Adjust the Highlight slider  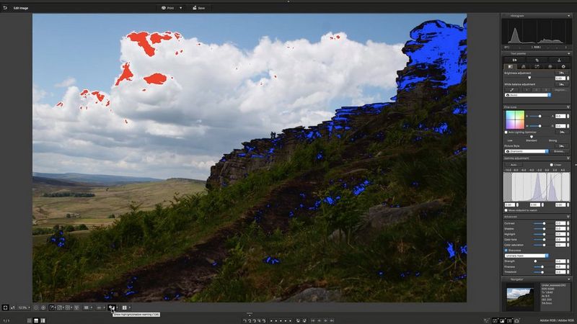pyautogui.click(x=545, y=234)
